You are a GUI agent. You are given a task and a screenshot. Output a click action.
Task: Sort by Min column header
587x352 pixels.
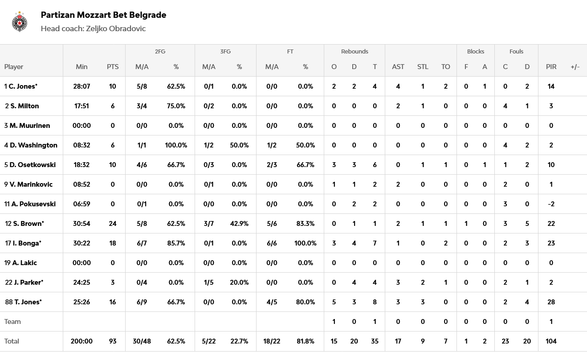(82, 67)
